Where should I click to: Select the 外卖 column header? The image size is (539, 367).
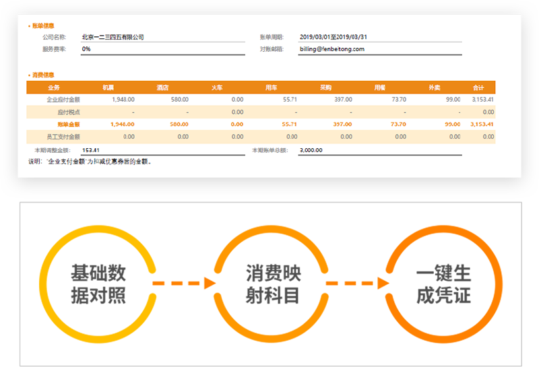click(435, 88)
